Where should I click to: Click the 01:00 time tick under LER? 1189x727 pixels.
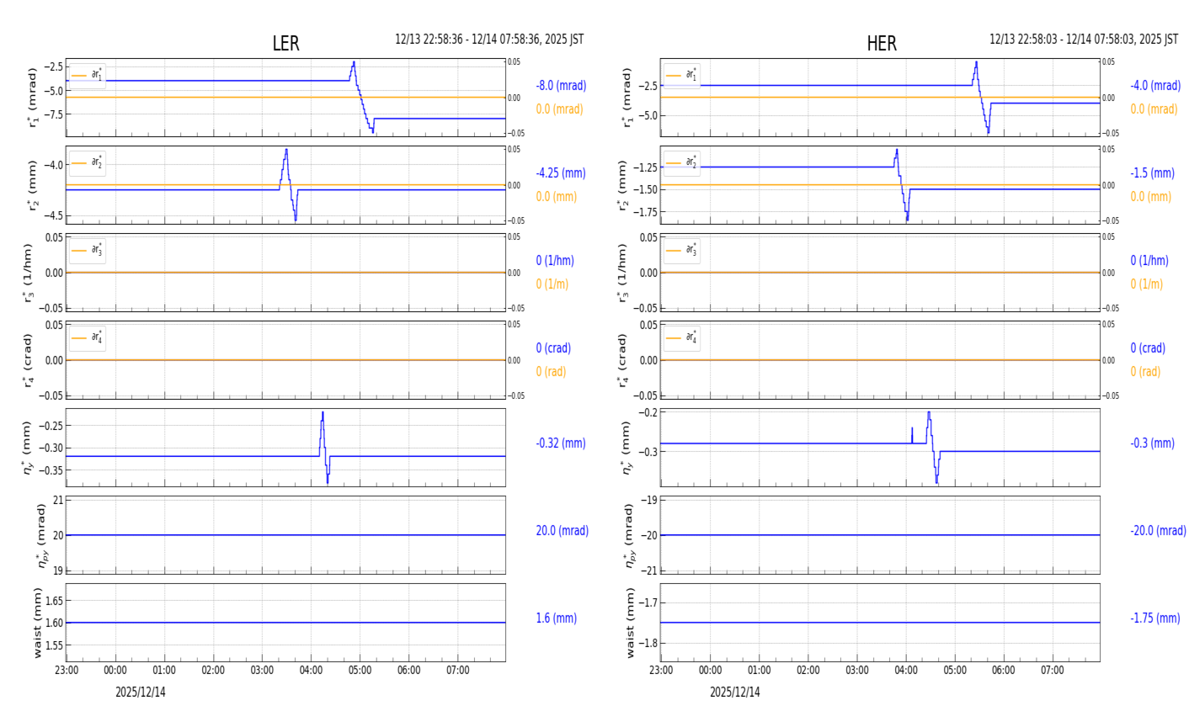[164, 671]
